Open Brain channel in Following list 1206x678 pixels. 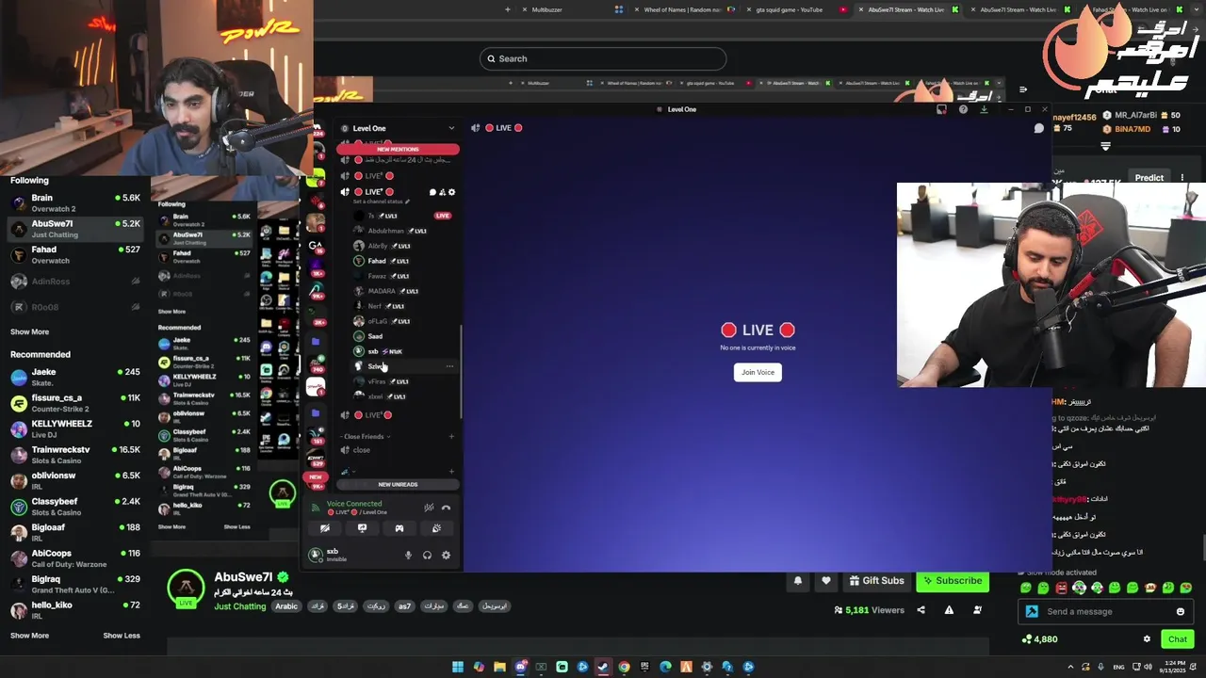click(x=75, y=202)
